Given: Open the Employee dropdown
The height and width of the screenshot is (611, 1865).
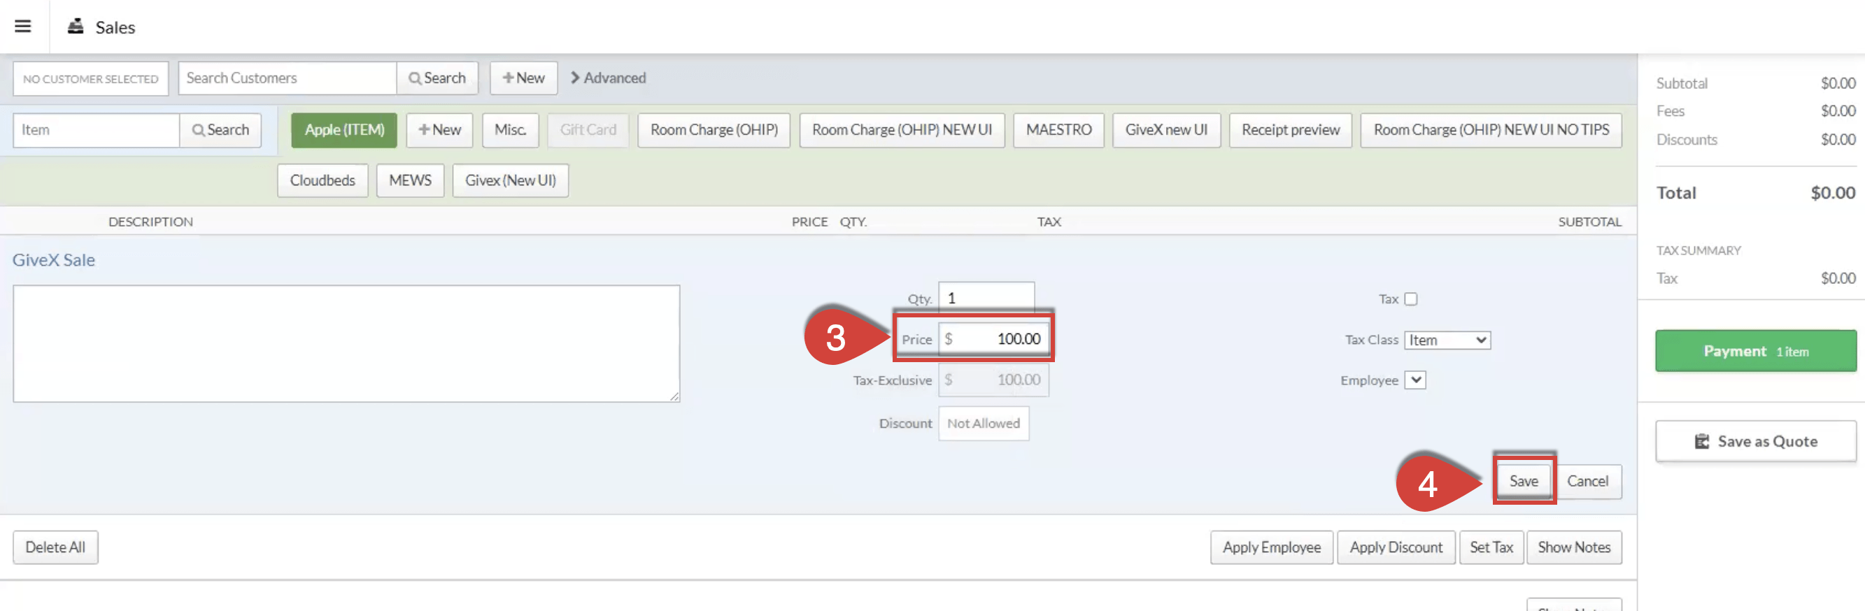Looking at the screenshot, I should [x=1414, y=380].
